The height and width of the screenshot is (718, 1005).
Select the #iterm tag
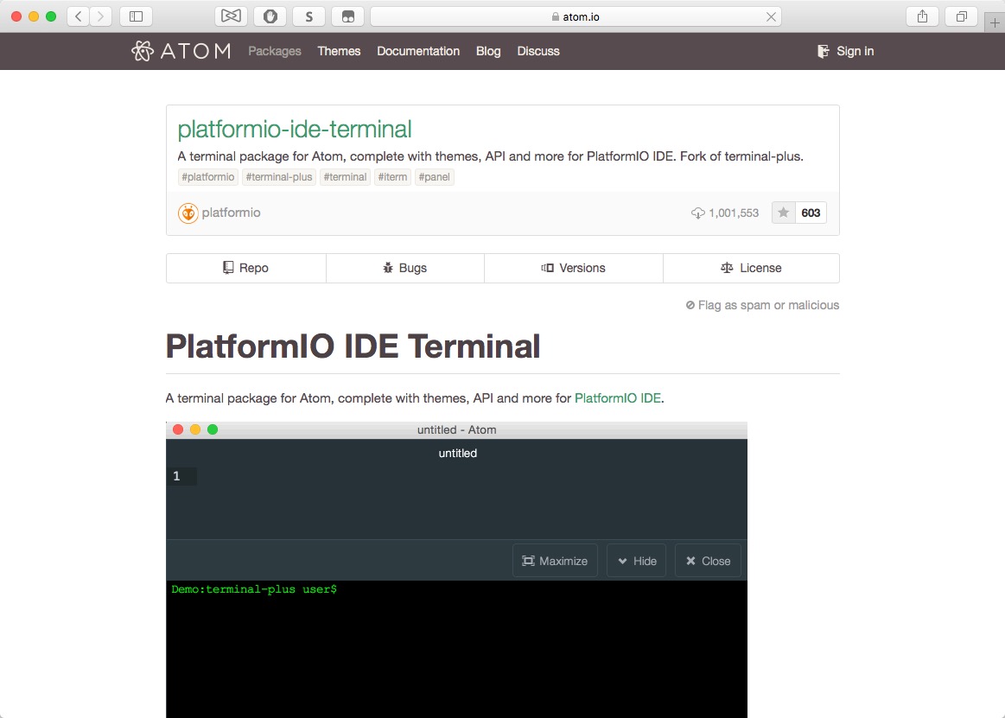coord(392,177)
